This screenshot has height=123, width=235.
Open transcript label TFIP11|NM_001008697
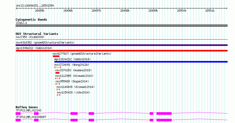(31, 117)
